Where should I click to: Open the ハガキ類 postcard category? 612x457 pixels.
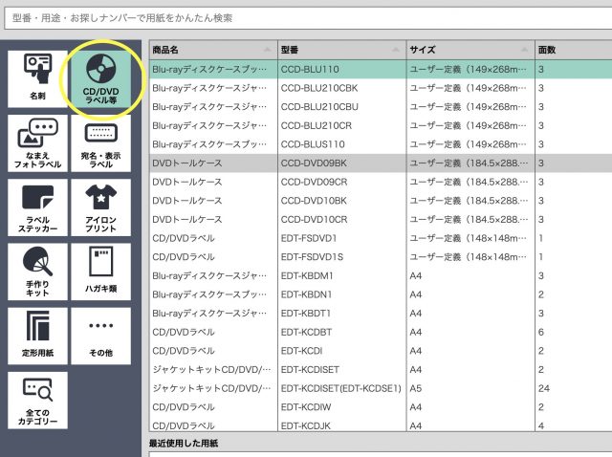coord(100,272)
